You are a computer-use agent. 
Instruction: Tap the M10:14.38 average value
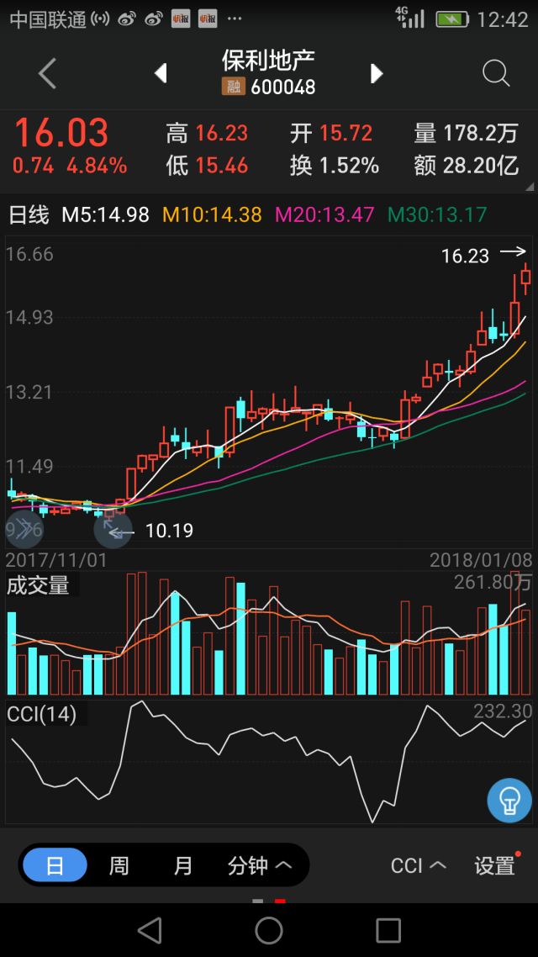(212, 214)
